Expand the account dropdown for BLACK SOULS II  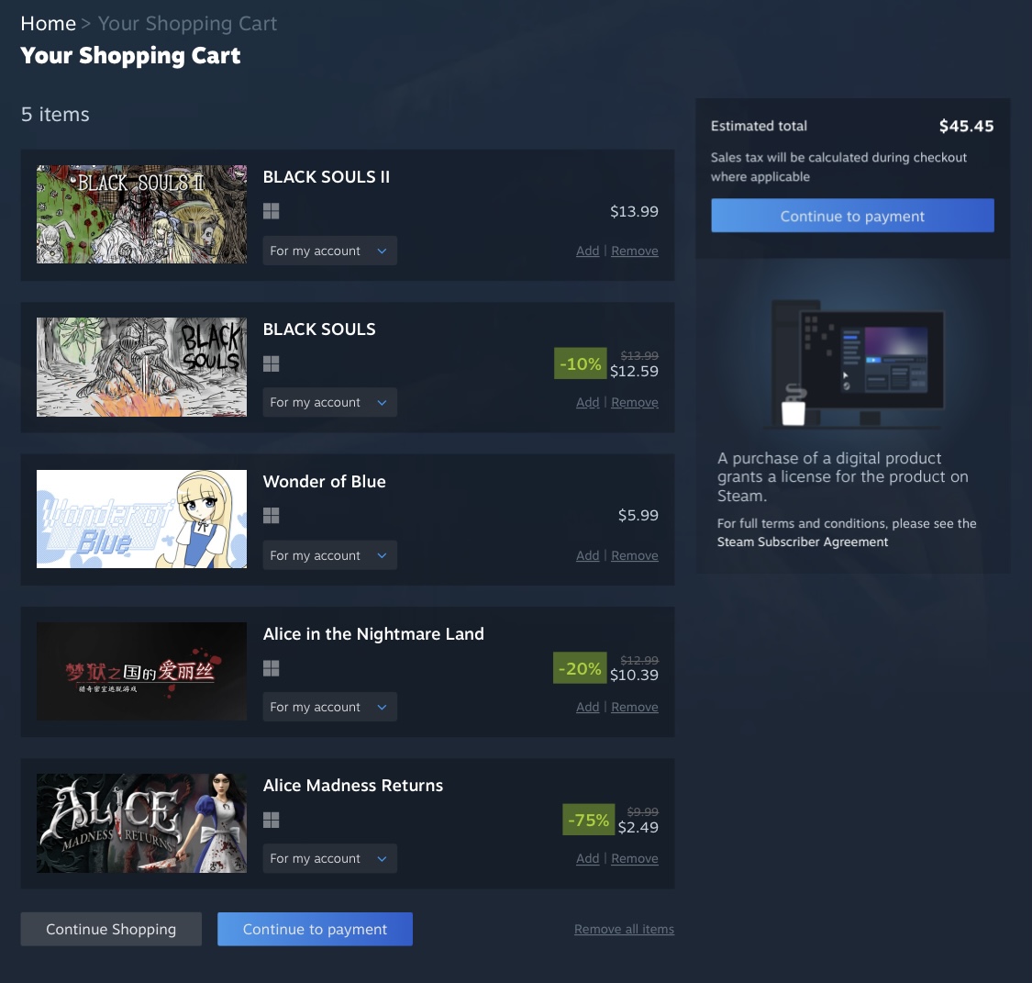(329, 251)
